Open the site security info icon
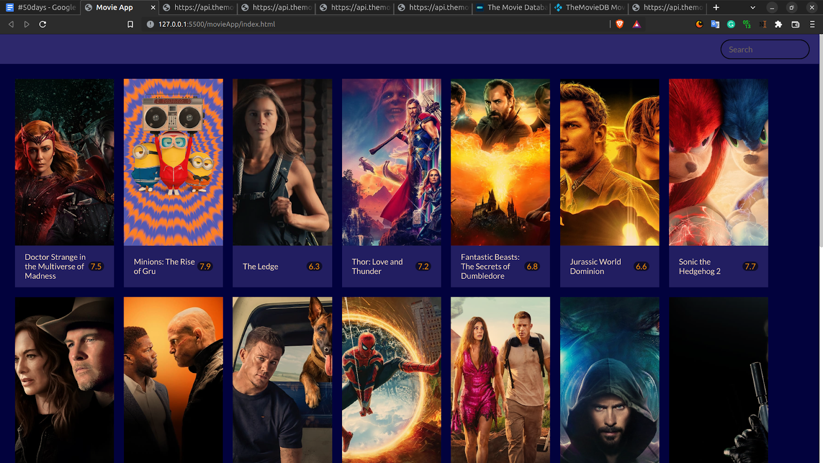The width and height of the screenshot is (823, 463). (x=150, y=24)
